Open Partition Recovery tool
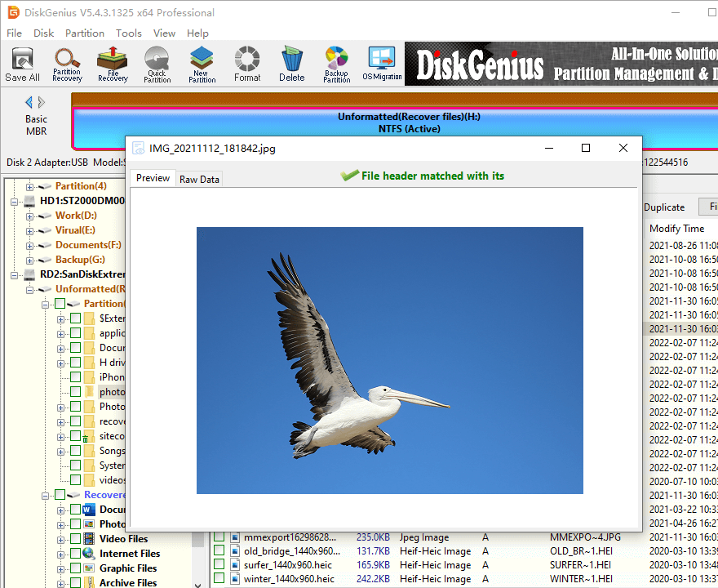This screenshot has width=718, height=588. coord(67,64)
